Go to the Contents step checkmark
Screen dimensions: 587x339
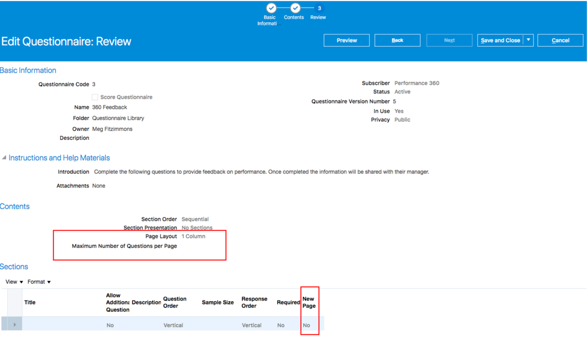tap(295, 8)
